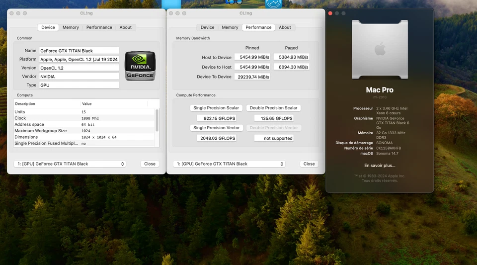The height and width of the screenshot is (265, 477).
Task: Click the Compute table vertical scrollbar
Action: pos(157,120)
